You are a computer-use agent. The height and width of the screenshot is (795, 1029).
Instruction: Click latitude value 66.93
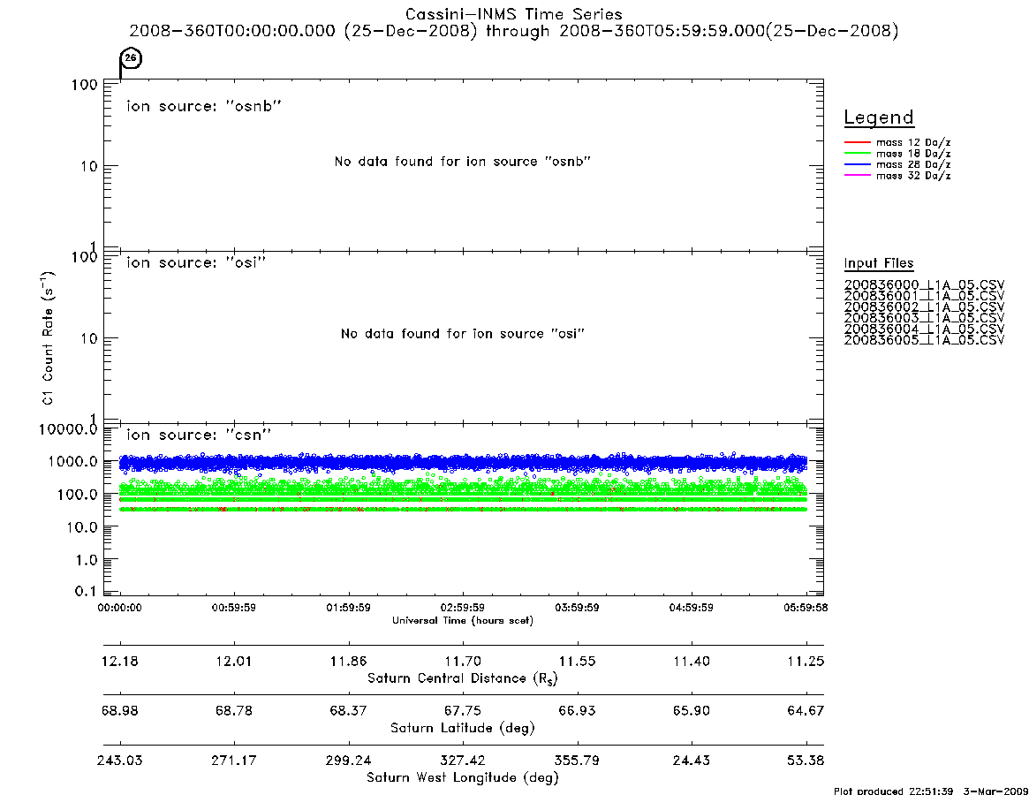(578, 711)
